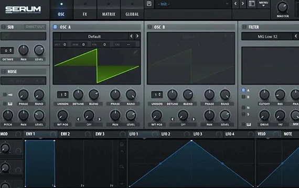Switch to the FX tab
299x188 pixels.
pyautogui.click(x=85, y=10)
